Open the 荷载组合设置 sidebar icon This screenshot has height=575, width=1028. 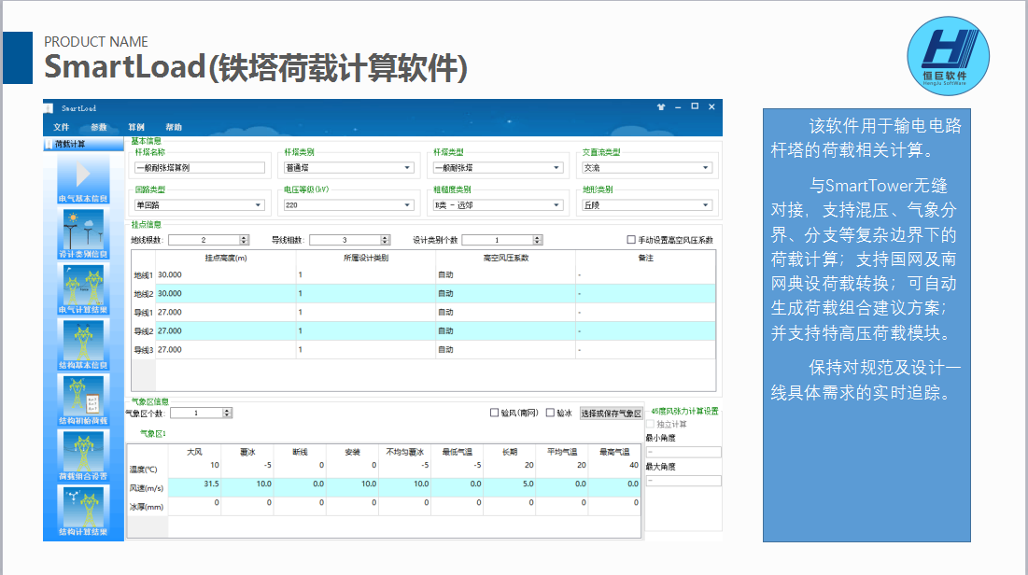83,456
